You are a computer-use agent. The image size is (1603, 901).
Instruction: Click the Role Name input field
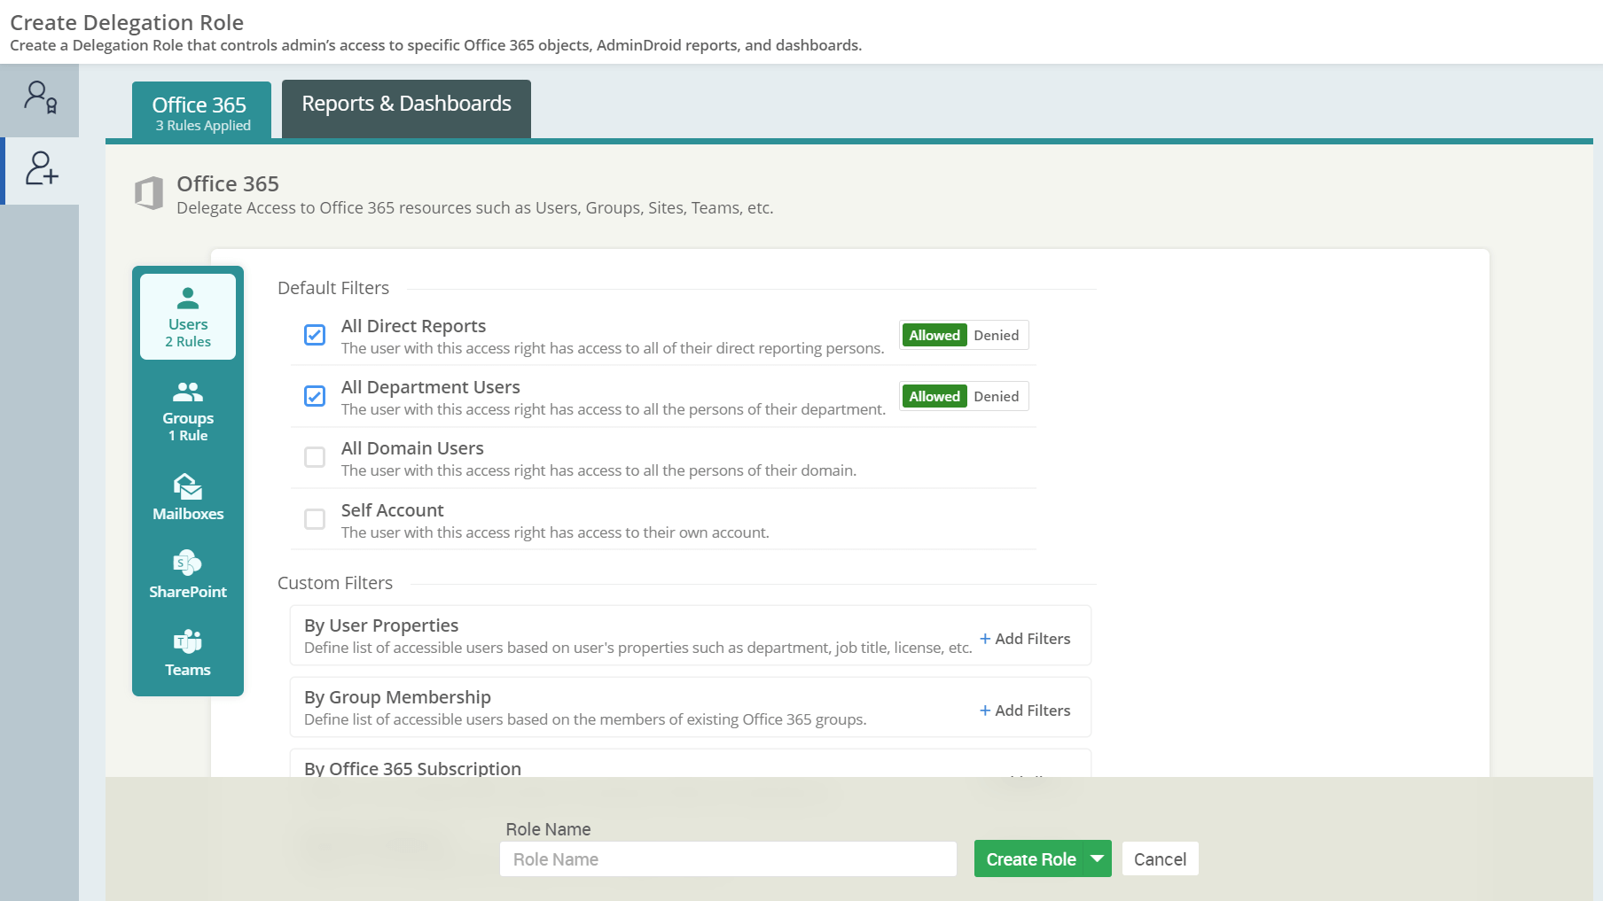point(728,858)
